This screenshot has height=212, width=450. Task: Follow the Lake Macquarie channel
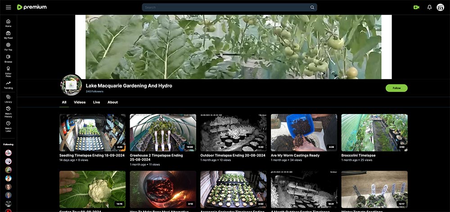[396, 88]
